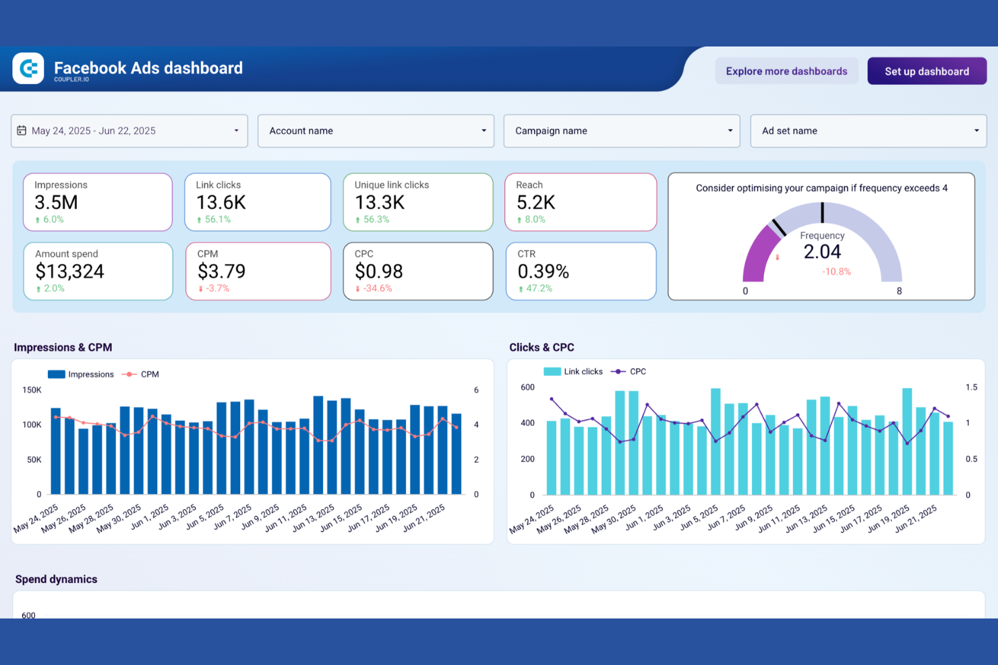
Task: Click the 150K axis label in Impressions chart
Action: 32,390
